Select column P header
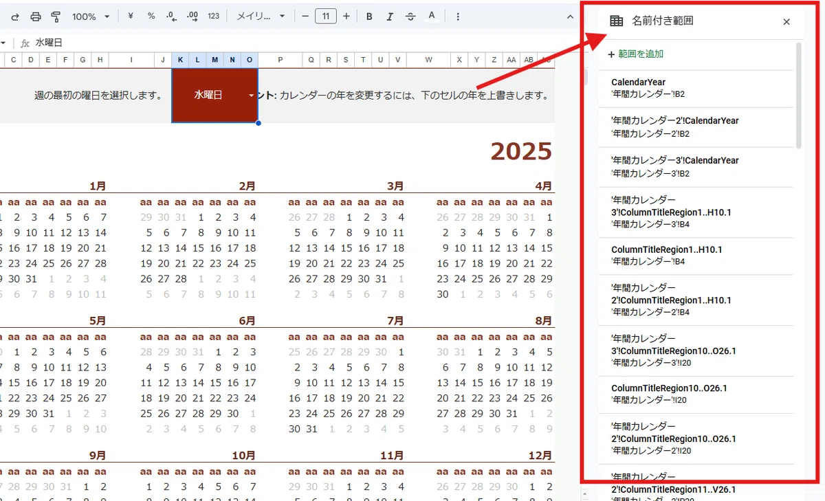Screen dimensions: 825x501 pyautogui.click(x=280, y=60)
